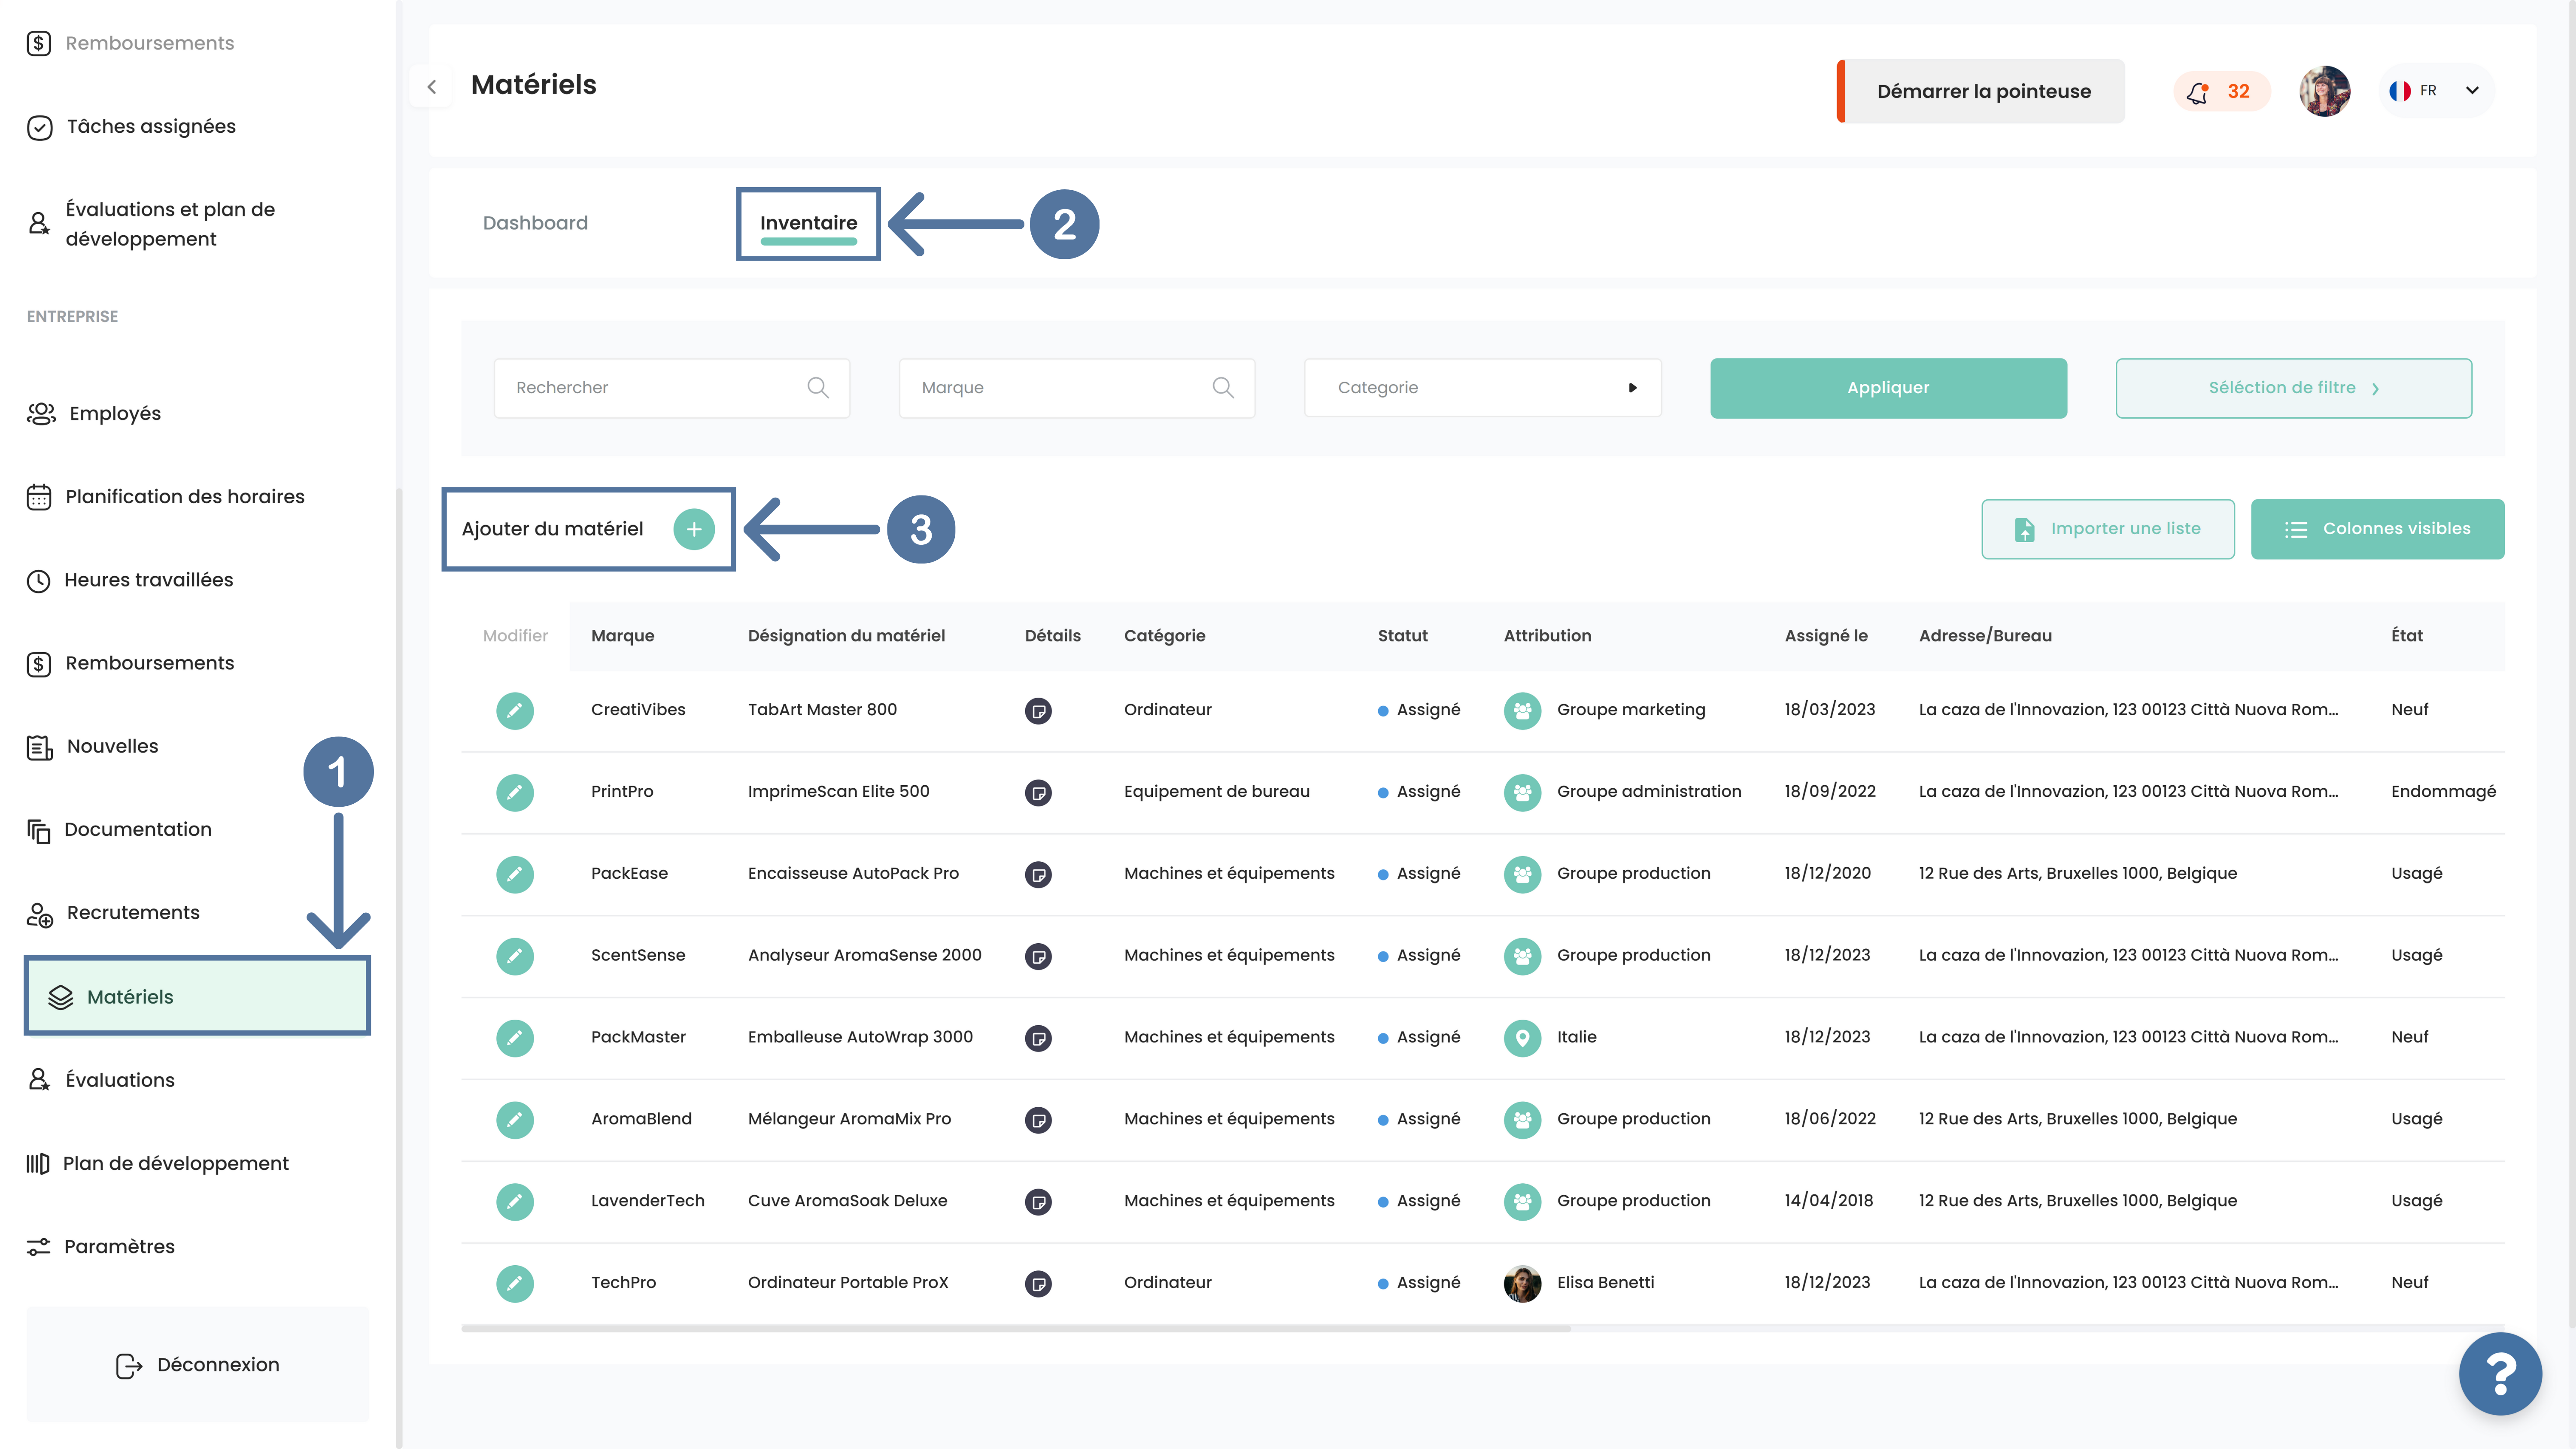Open the notifications bell showing 32
This screenshot has height=1449, width=2576.
(x=2221, y=92)
